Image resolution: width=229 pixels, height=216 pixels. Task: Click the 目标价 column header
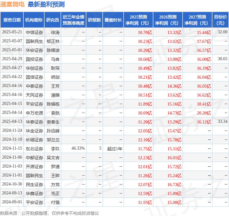[x=220, y=20]
